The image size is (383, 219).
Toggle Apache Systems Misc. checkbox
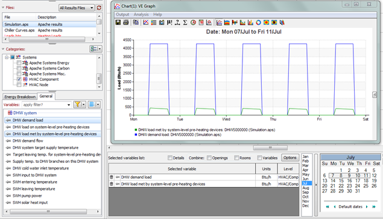pyautogui.click(x=19, y=74)
